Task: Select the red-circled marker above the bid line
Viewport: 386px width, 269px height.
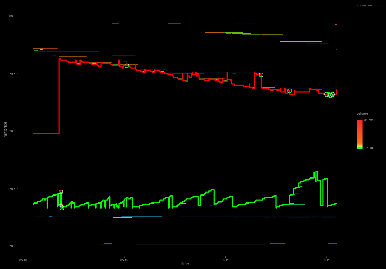Action: pos(61,192)
